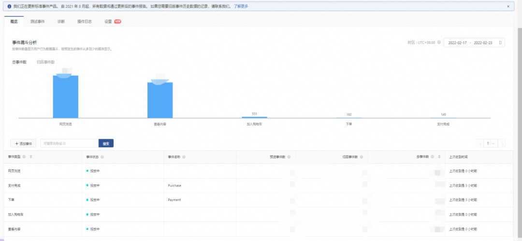Select the 查看内容 row in the table
522x241 pixels.
tap(258, 229)
